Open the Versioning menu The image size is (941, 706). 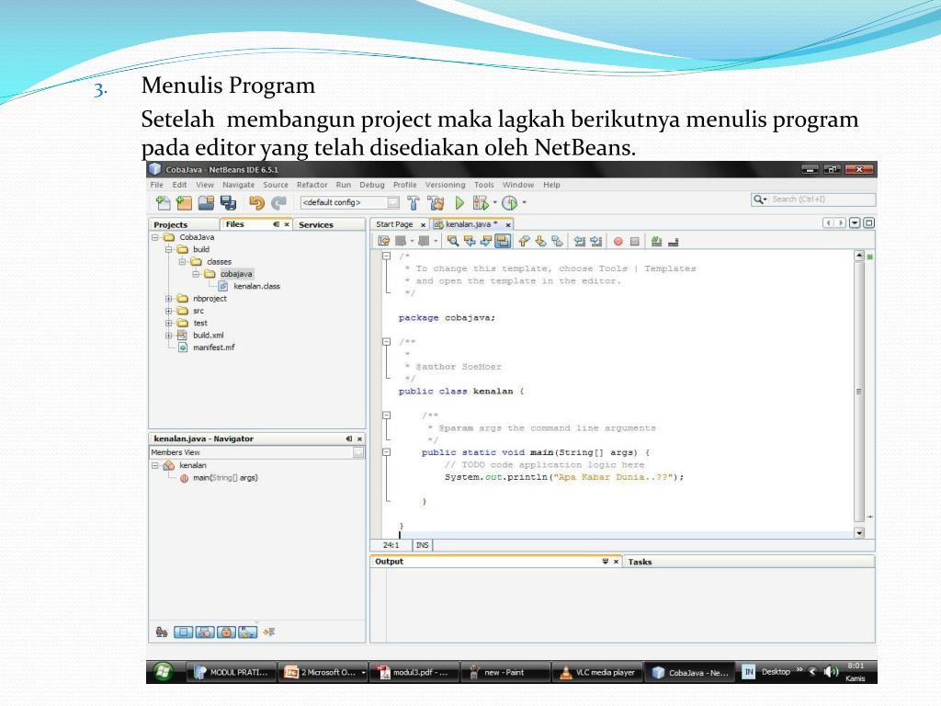pos(446,185)
